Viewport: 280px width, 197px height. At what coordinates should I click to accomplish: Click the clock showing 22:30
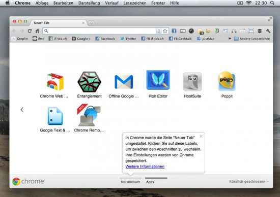(261, 3)
